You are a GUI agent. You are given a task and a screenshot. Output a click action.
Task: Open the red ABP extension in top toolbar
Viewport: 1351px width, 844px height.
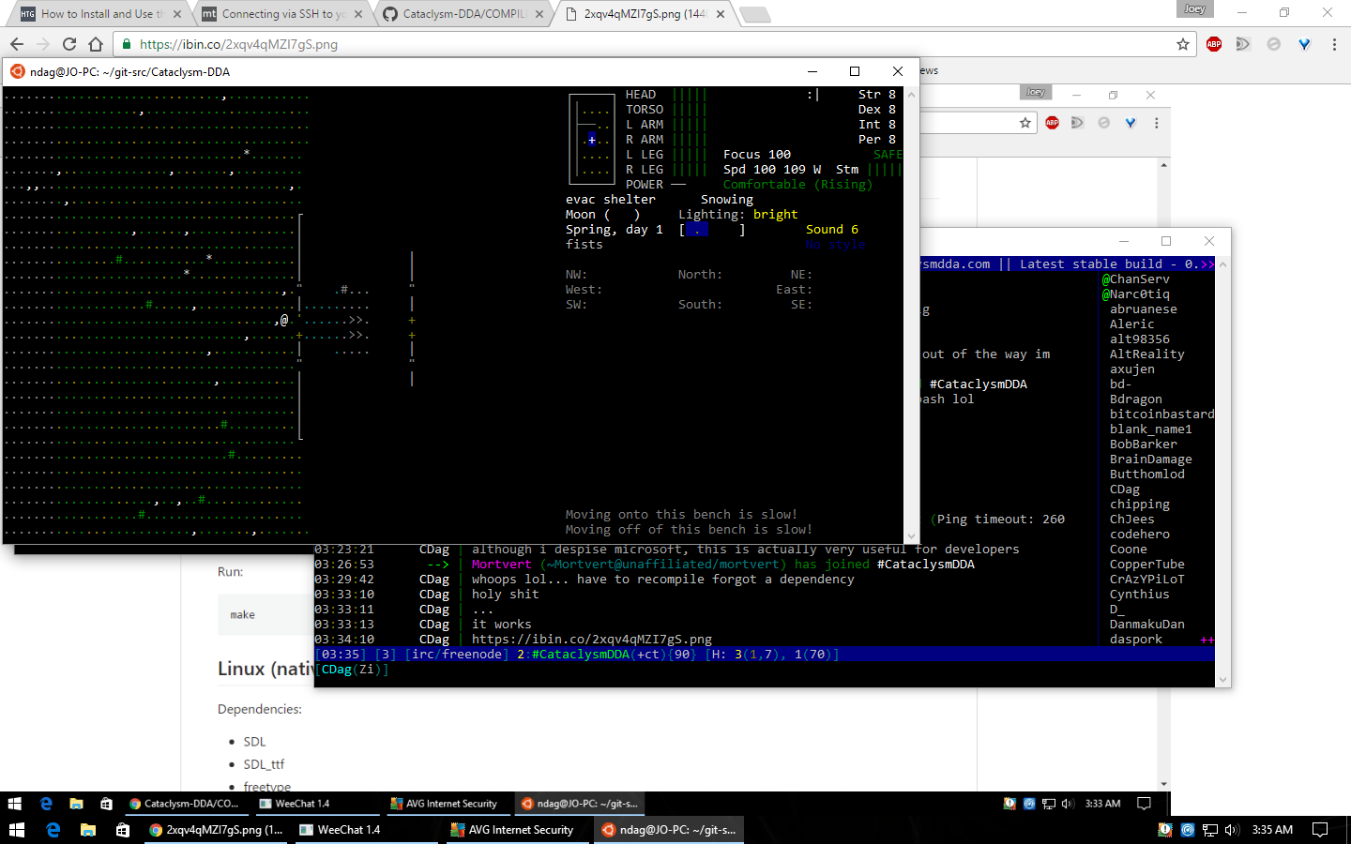click(x=1214, y=44)
